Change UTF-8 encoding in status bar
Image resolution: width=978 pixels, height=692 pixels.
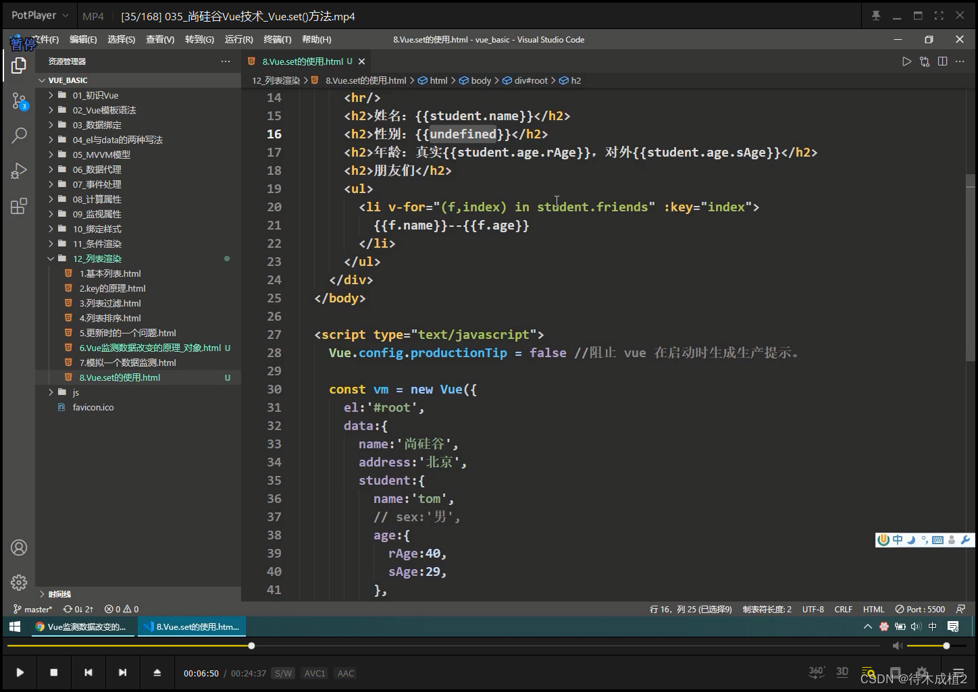tap(813, 609)
